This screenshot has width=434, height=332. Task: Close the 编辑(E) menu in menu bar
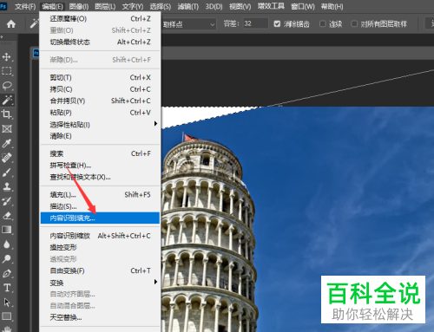(52, 6)
